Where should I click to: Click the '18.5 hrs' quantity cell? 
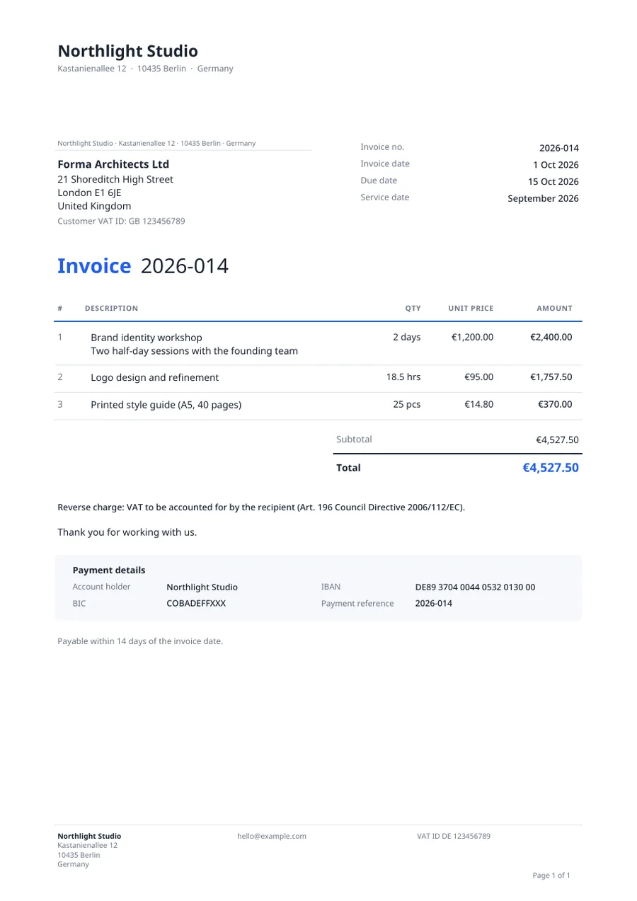pos(403,377)
